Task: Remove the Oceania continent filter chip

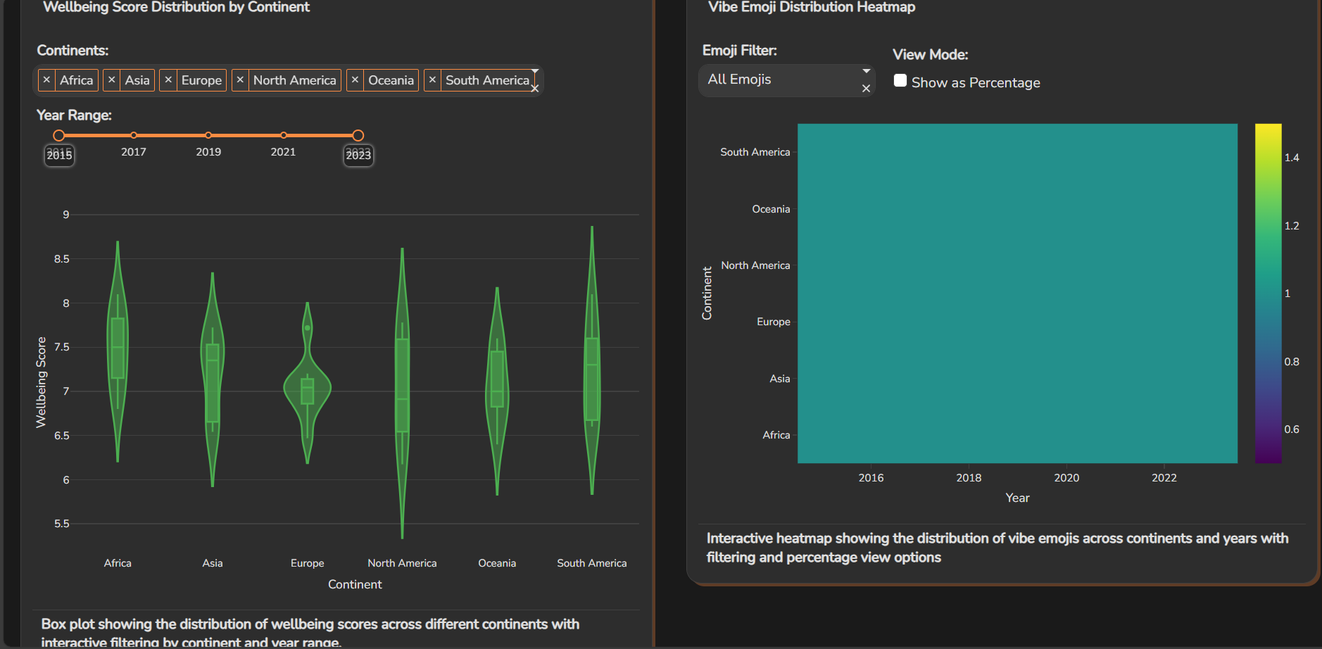Action: pyautogui.click(x=356, y=80)
